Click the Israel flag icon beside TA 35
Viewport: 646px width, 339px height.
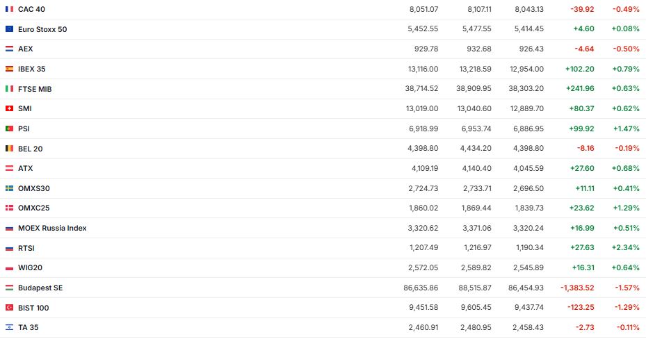[9, 327]
